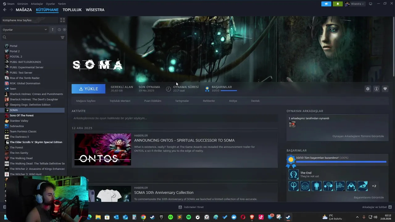This screenshot has width=395, height=222.
Task: Open Tartışmalar link
Action: [x=182, y=101]
